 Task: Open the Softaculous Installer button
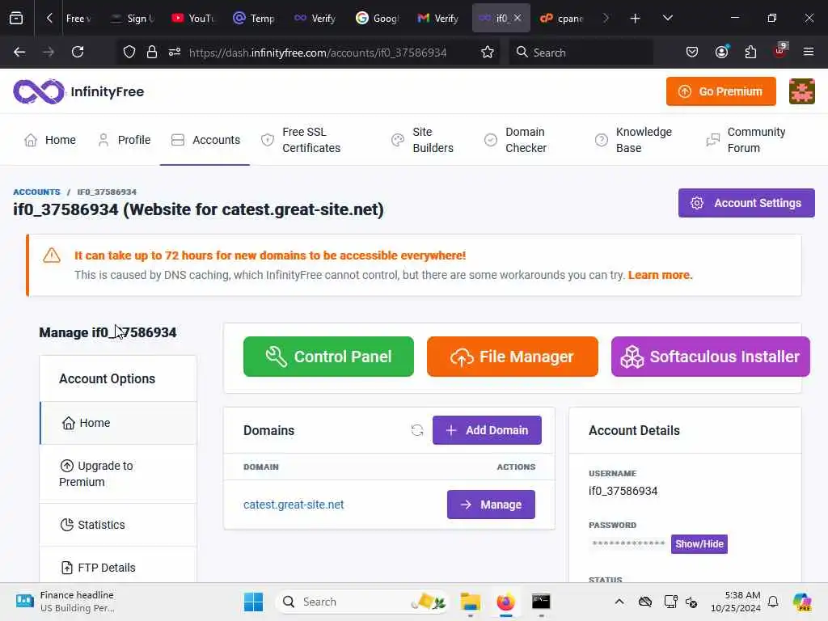tap(710, 357)
